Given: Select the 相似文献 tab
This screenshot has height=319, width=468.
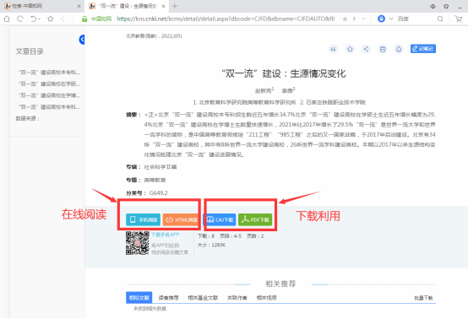Looking at the screenshot, I should pyautogui.click(x=139, y=298).
